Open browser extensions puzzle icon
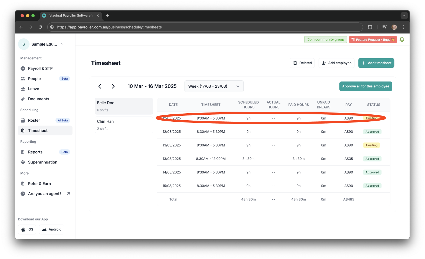Screen dimensions: 425x259 370,27
